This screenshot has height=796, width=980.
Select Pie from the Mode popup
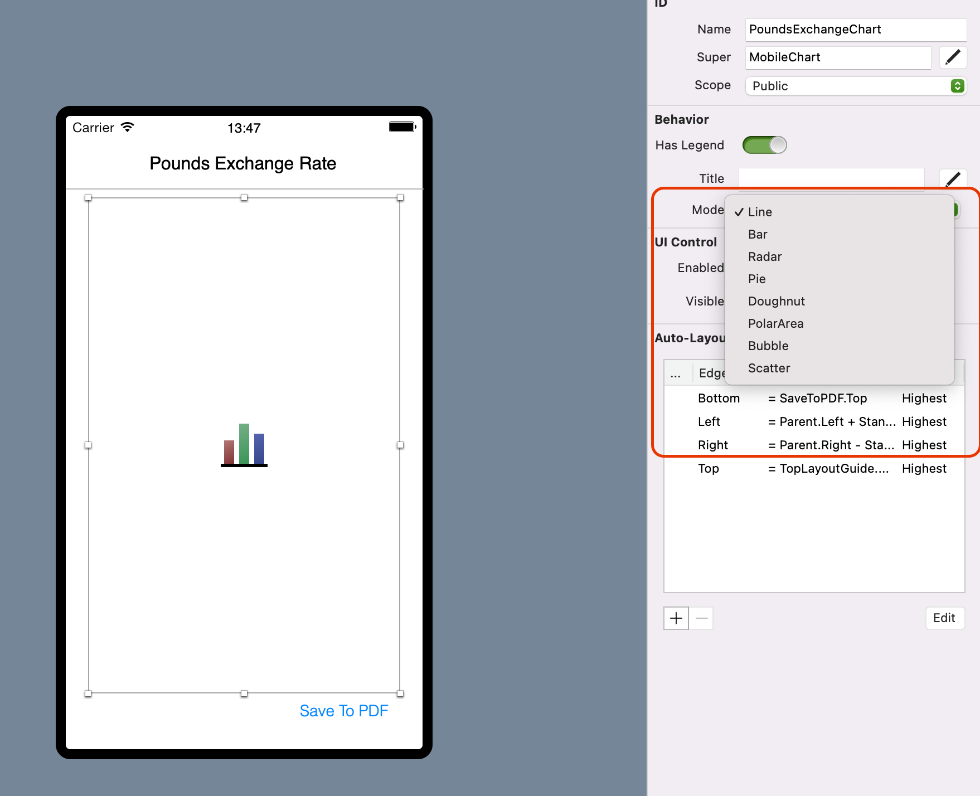pyautogui.click(x=756, y=279)
